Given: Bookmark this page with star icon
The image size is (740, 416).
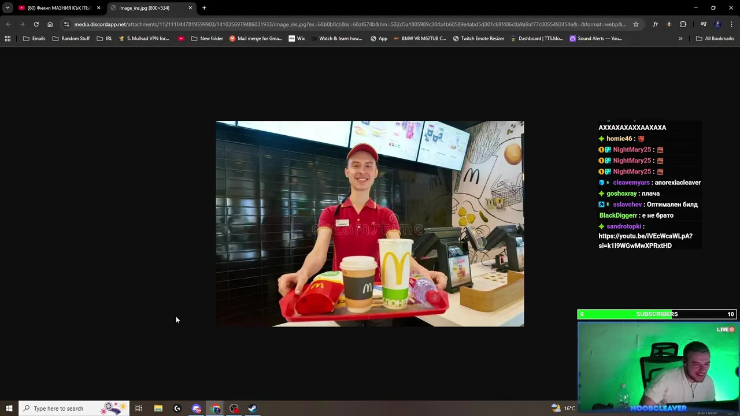Looking at the screenshot, I should (636, 24).
